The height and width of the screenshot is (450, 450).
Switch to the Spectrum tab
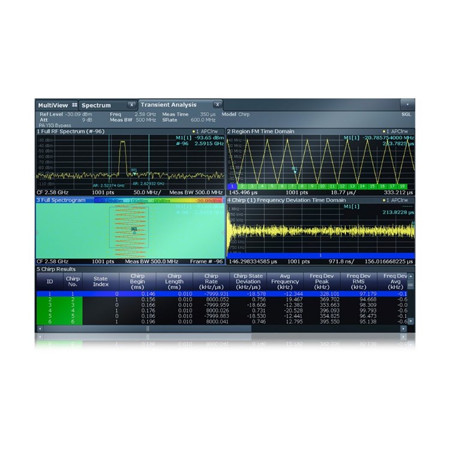point(96,105)
